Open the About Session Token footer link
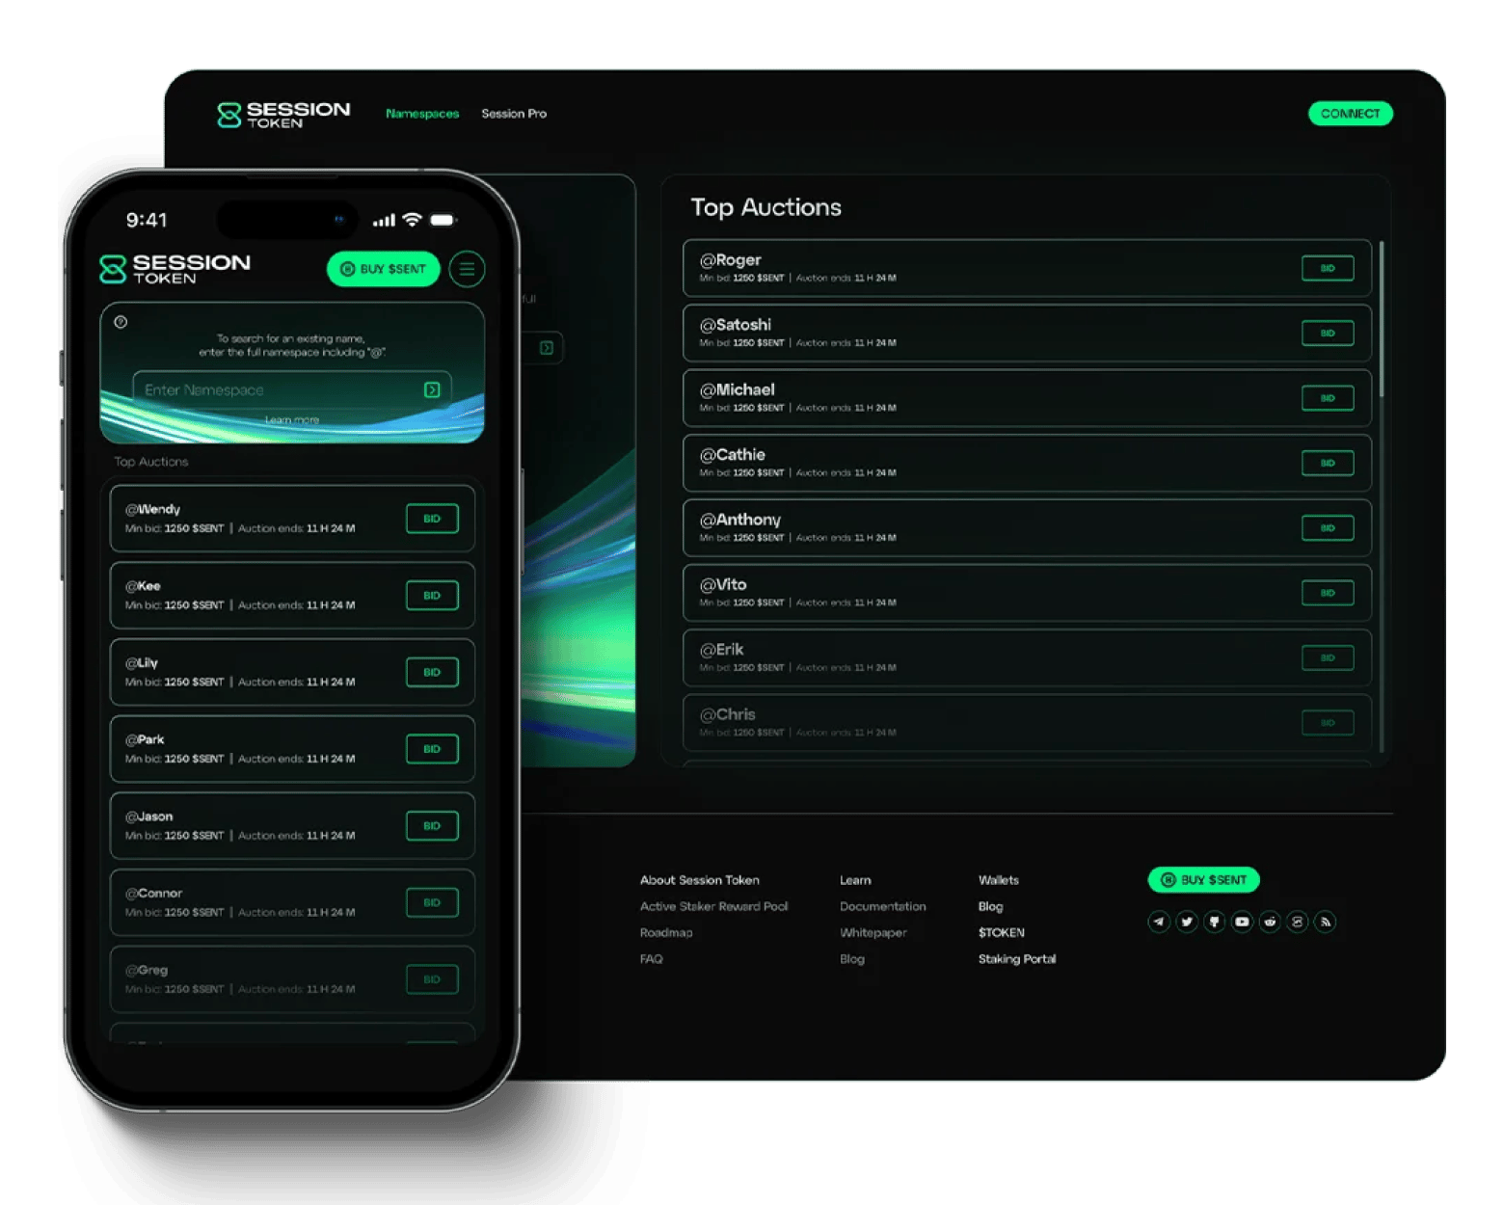The width and height of the screenshot is (1504, 1205). click(699, 880)
